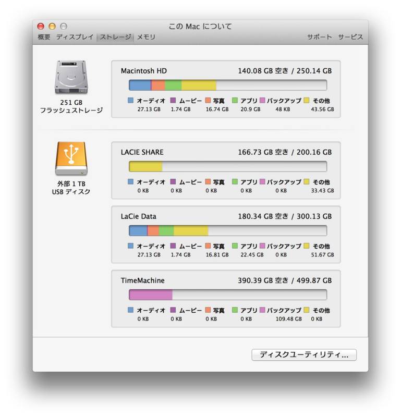
Task: Click the green アプリ swatch under Macintosh HD
Action: click(235, 100)
